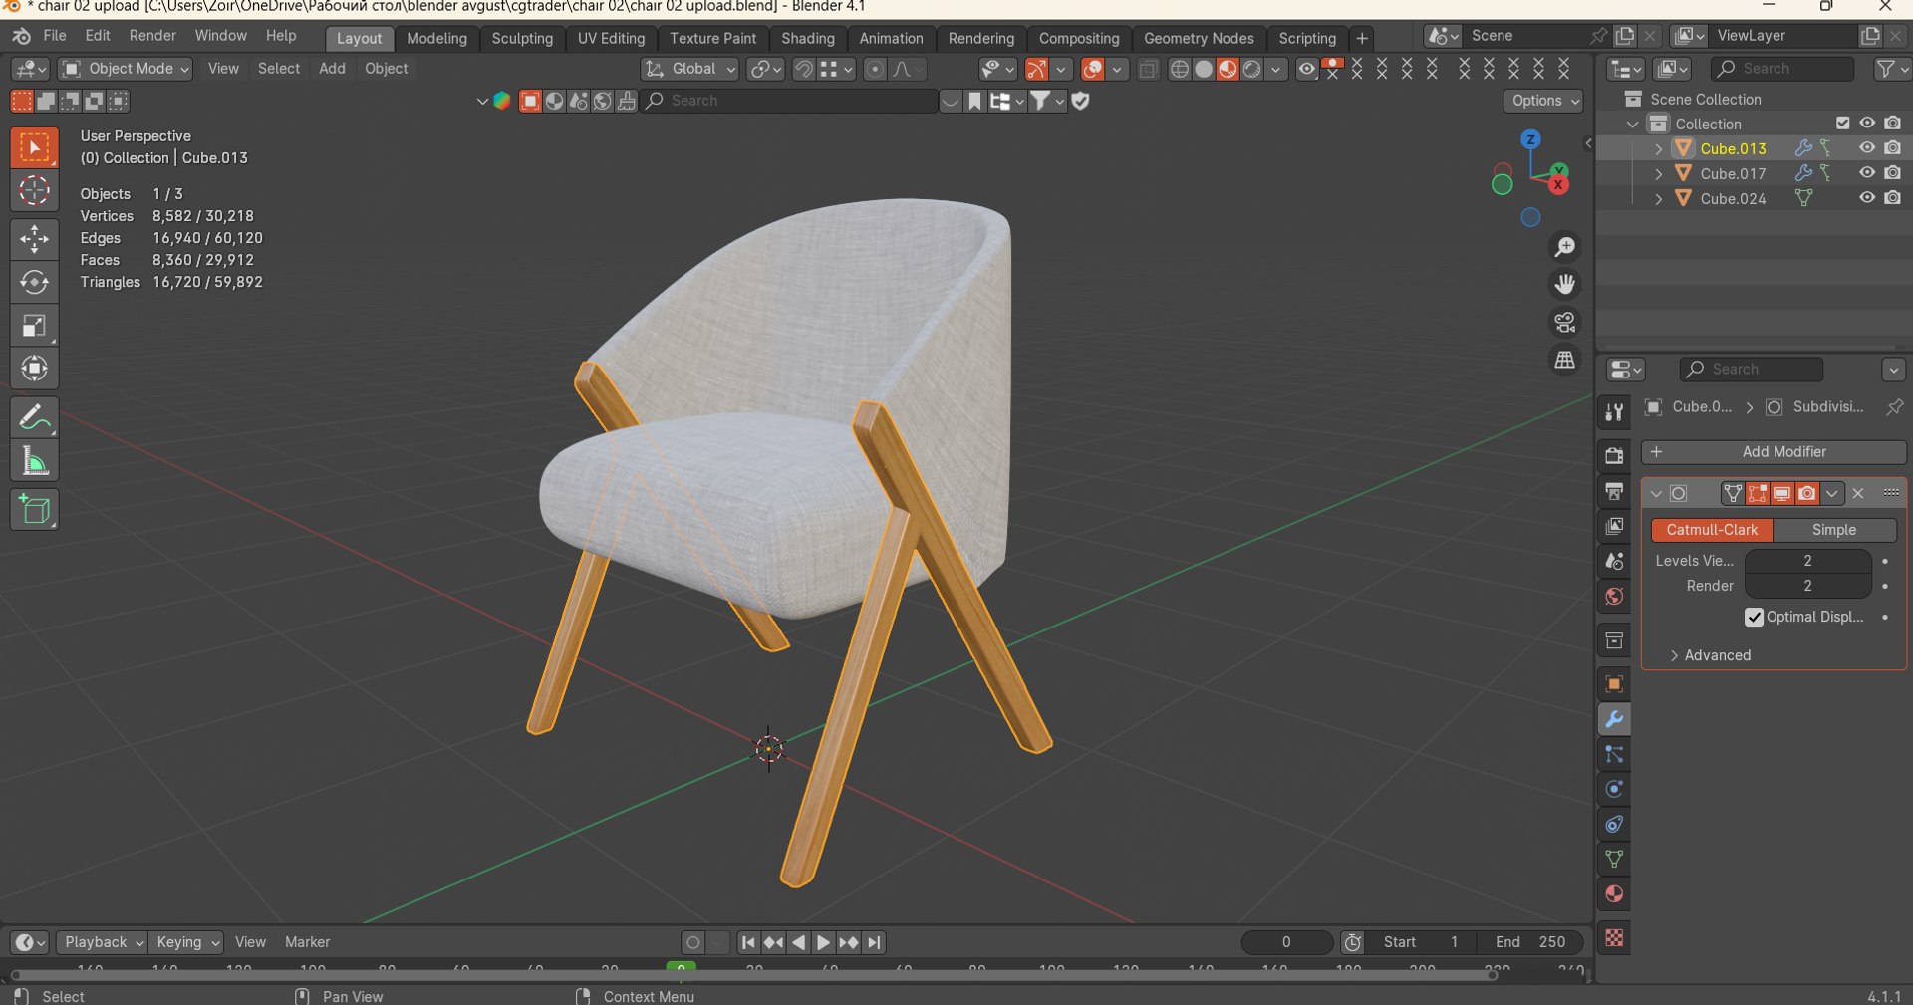The height and width of the screenshot is (1005, 1913).
Task: Open the Object Mode dropdown
Action: 126,69
